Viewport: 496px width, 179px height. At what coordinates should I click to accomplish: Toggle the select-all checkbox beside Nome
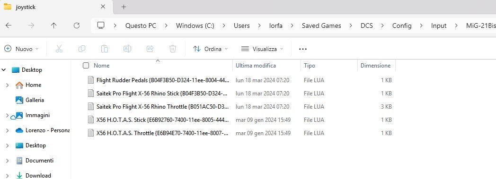[x=86, y=66]
